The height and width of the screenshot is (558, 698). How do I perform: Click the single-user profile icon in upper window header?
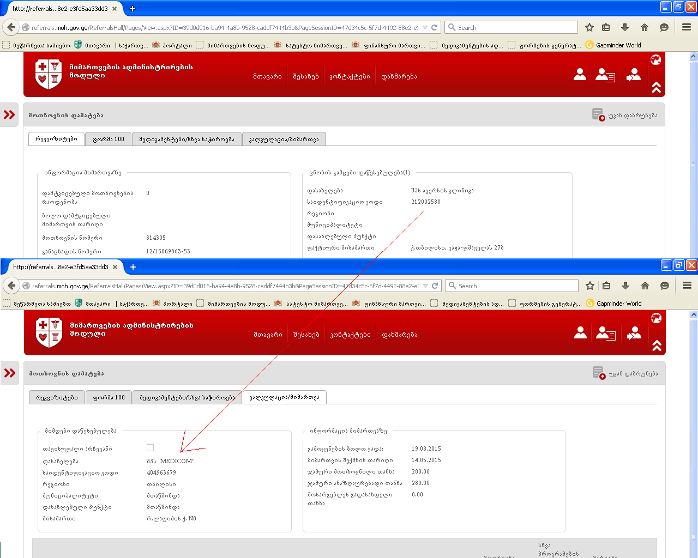[x=580, y=75]
